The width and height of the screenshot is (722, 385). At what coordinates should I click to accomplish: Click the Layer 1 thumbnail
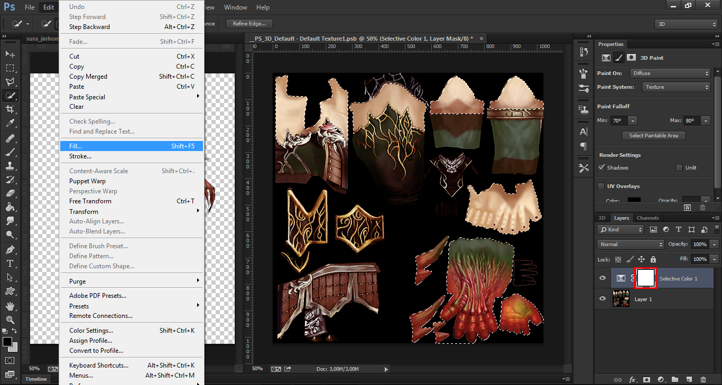pyautogui.click(x=621, y=299)
